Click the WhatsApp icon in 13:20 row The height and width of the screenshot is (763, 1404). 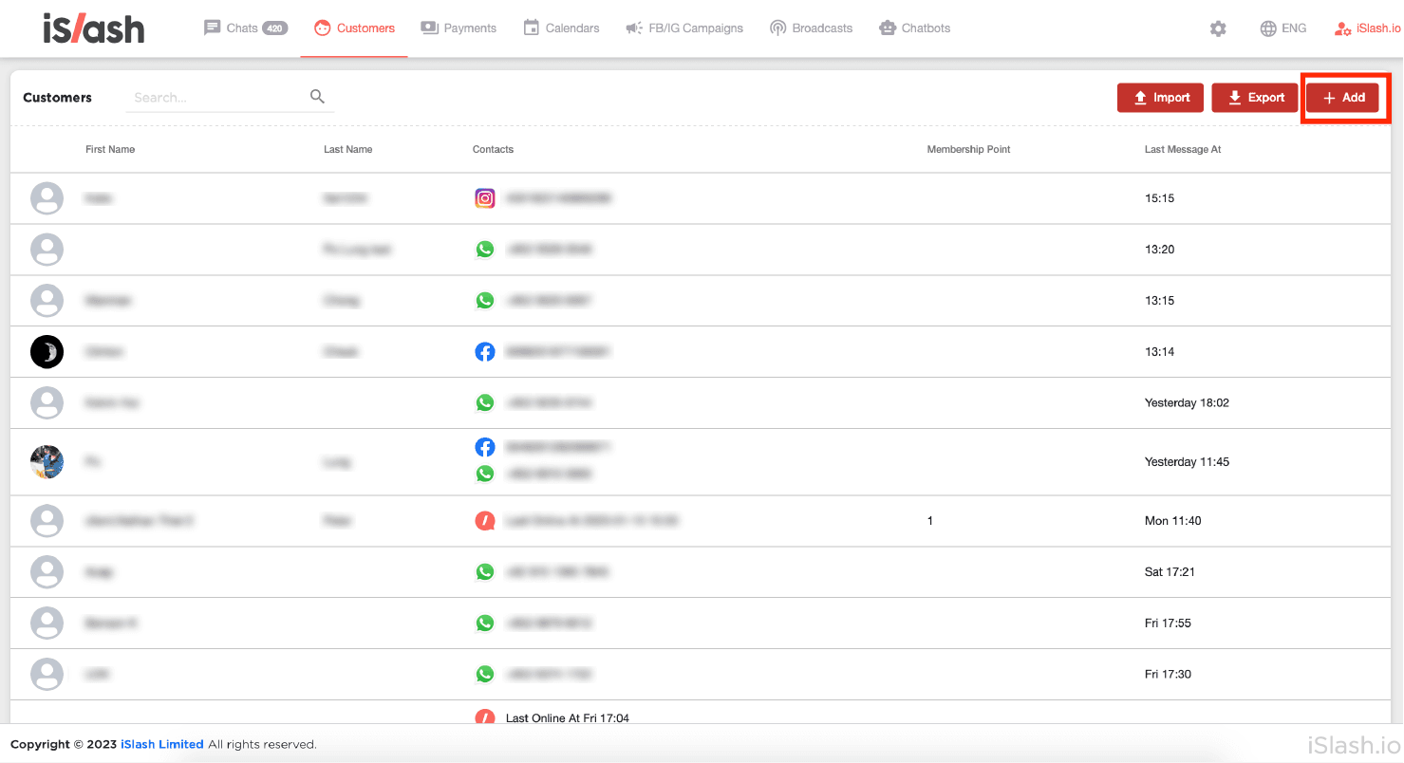click(485, 250)
